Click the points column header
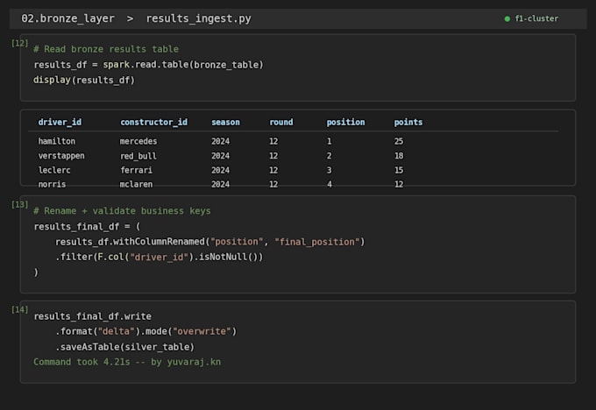Viewport: 596px width, 410px height. tap(408, 123)
